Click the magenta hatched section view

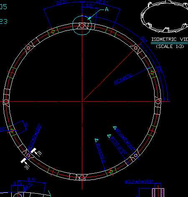point(158,193)
